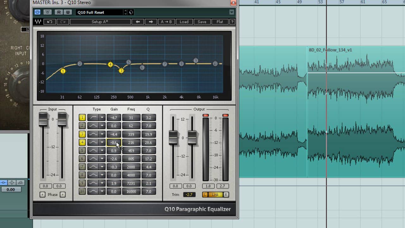Click band 7 bell filter shape icon
405x228 pixels.
pos(93,167)
